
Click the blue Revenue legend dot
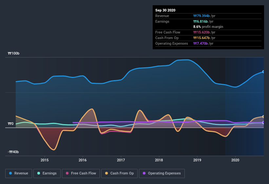10,173
